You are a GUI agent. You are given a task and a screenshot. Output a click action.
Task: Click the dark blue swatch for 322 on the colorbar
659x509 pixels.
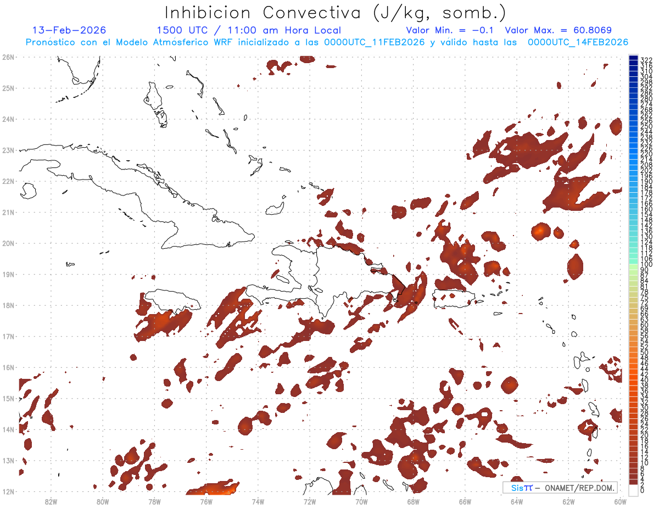click(633, 59)
